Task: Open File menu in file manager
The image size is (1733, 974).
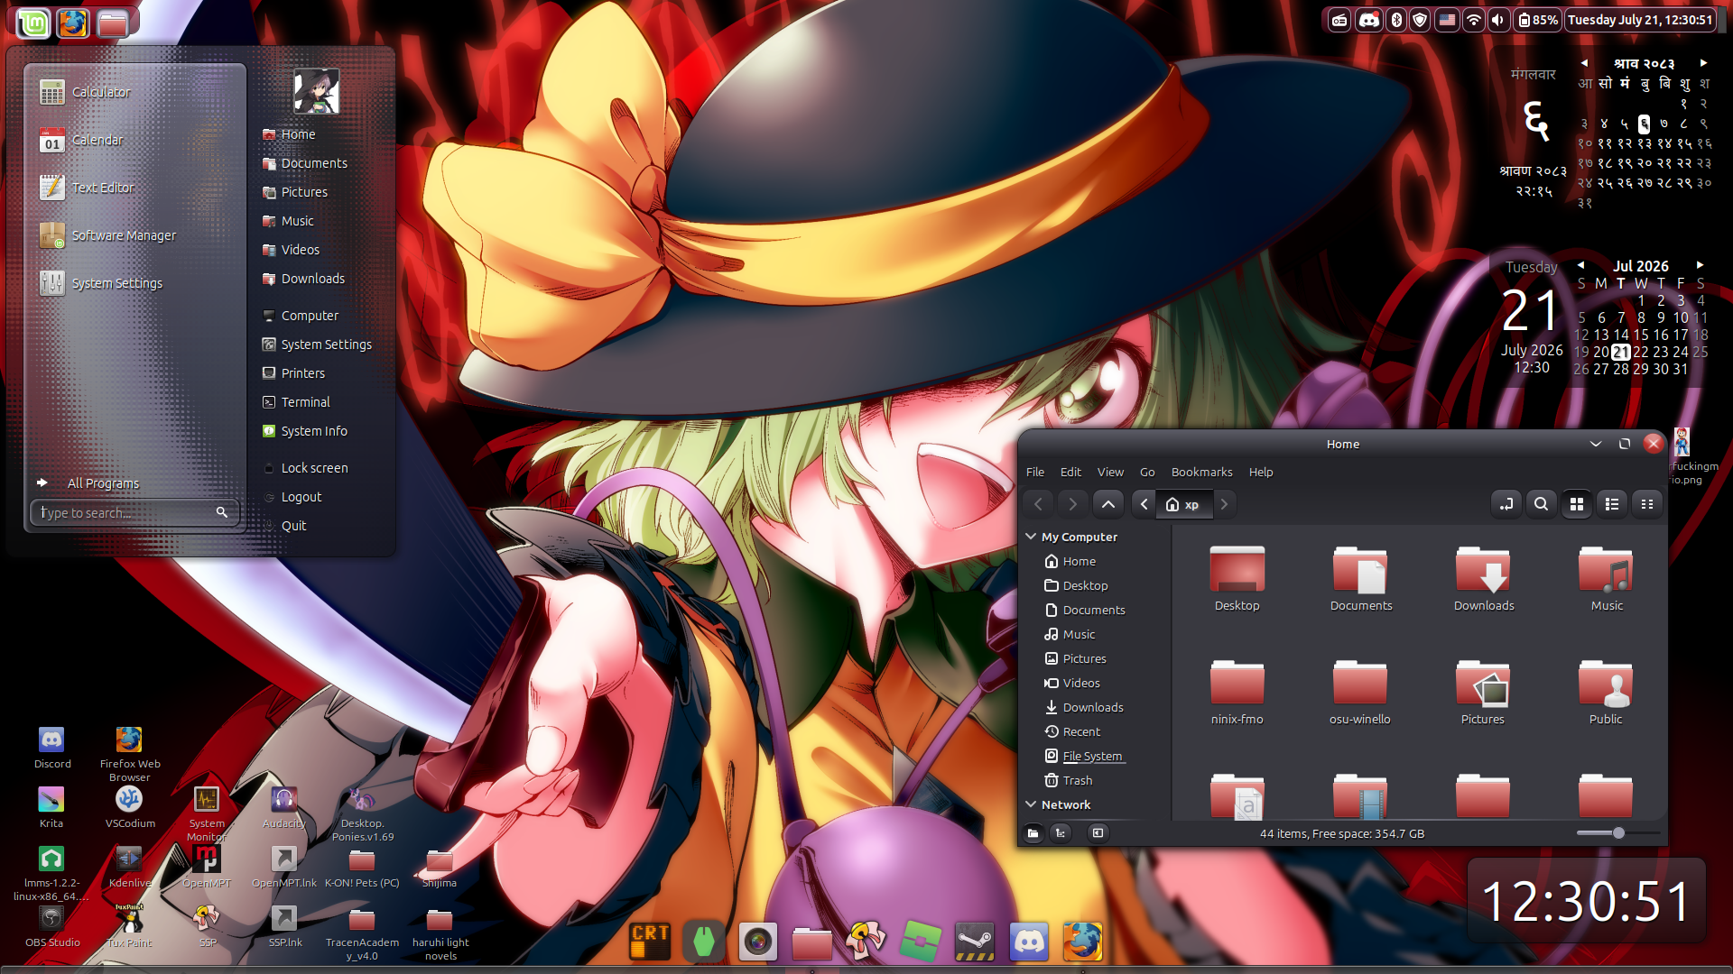Action: pos(1035,472)
